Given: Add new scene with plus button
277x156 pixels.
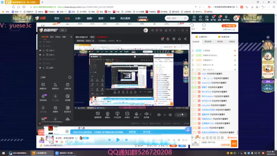Looking at the screenshot, I should point(71,37).
